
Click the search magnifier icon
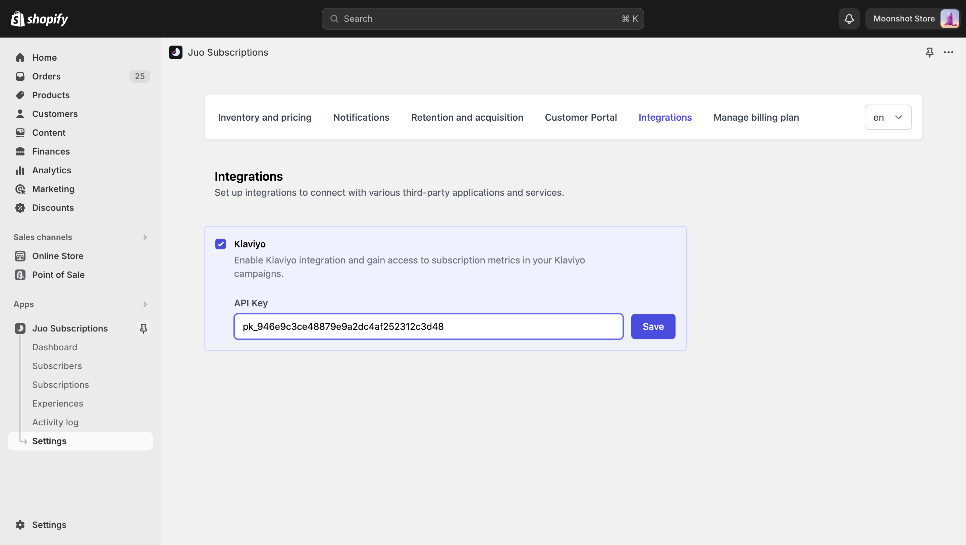334,19
